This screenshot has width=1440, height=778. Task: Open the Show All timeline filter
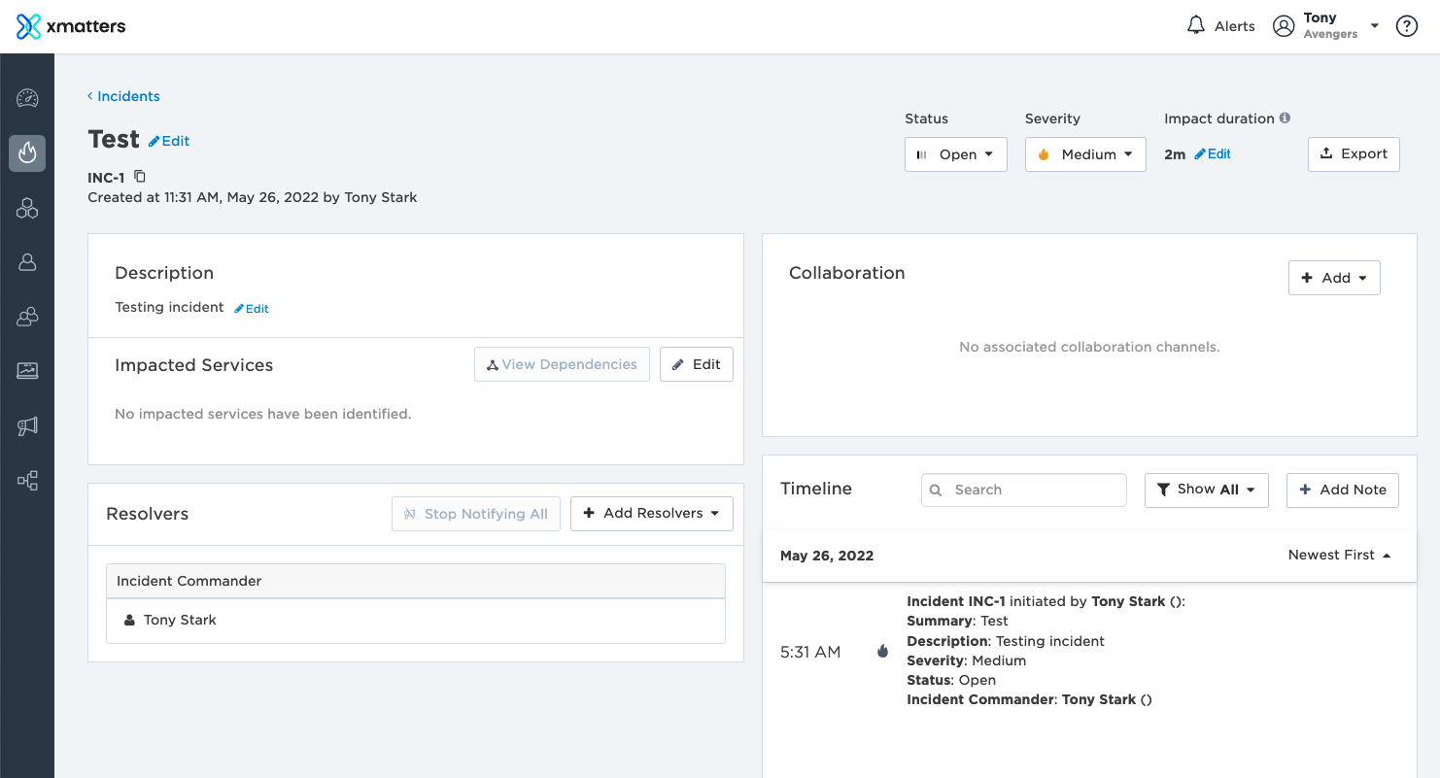point(1207,490)
